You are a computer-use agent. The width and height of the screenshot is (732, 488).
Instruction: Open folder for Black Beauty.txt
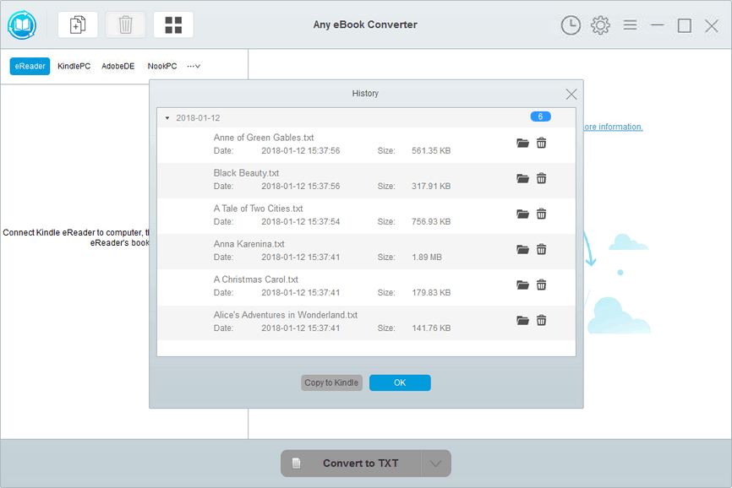pyautogui.click(x=522, y=178)
